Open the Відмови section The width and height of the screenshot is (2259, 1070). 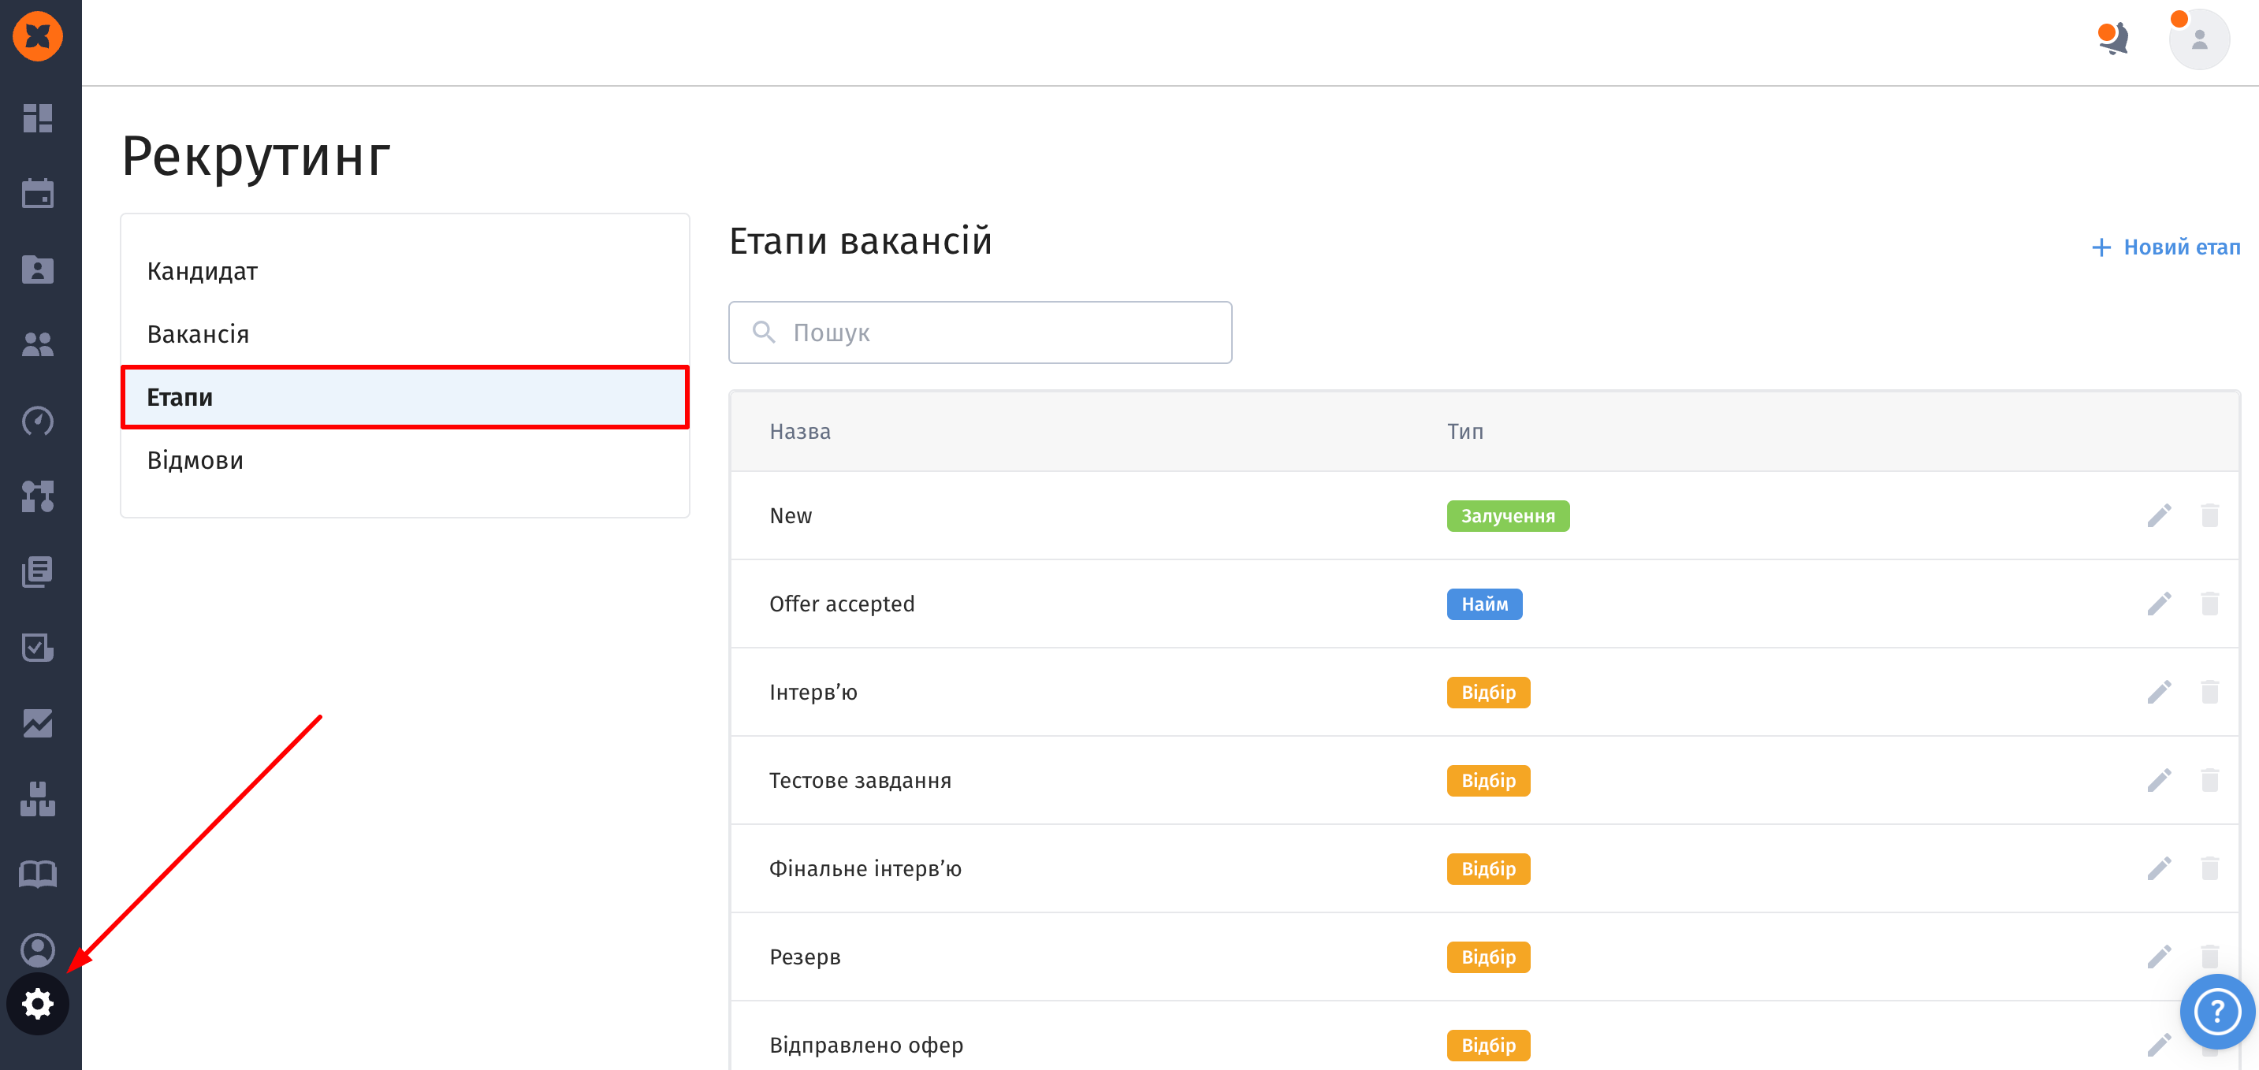pos(195,461)
